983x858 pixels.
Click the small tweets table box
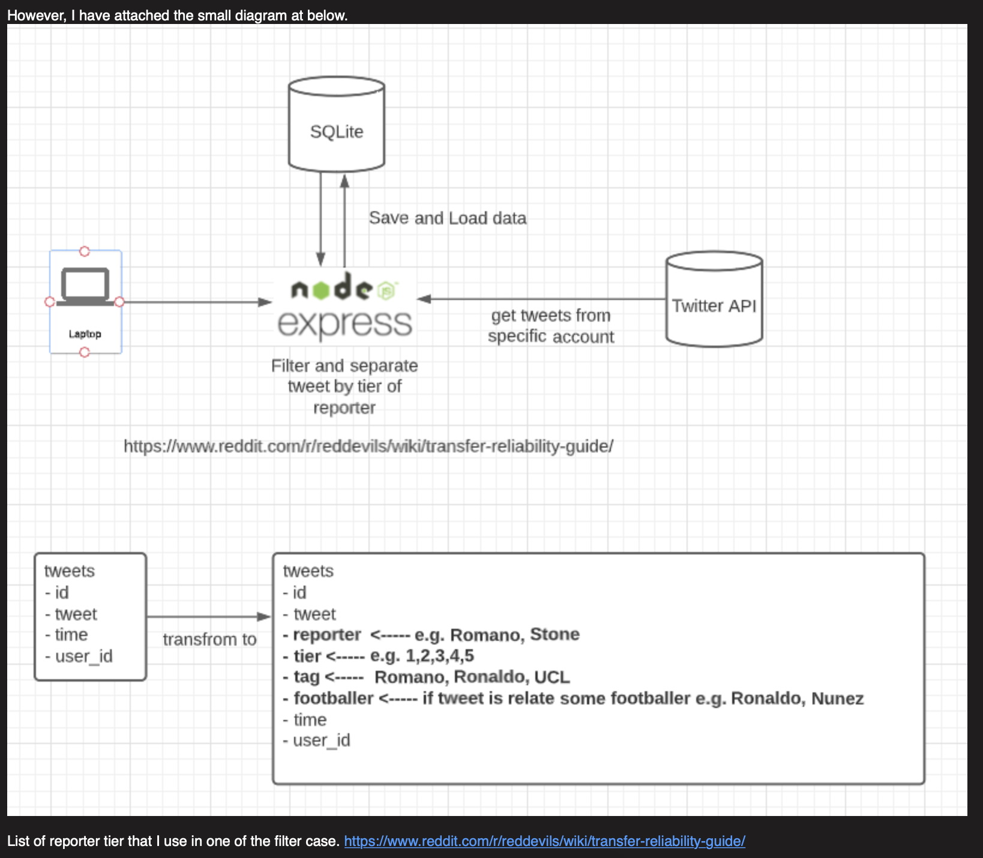(x=91, y=617)
